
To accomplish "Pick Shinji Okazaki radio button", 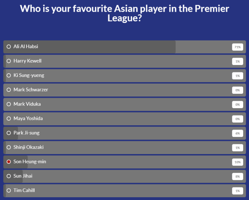I will pos(9,147).
